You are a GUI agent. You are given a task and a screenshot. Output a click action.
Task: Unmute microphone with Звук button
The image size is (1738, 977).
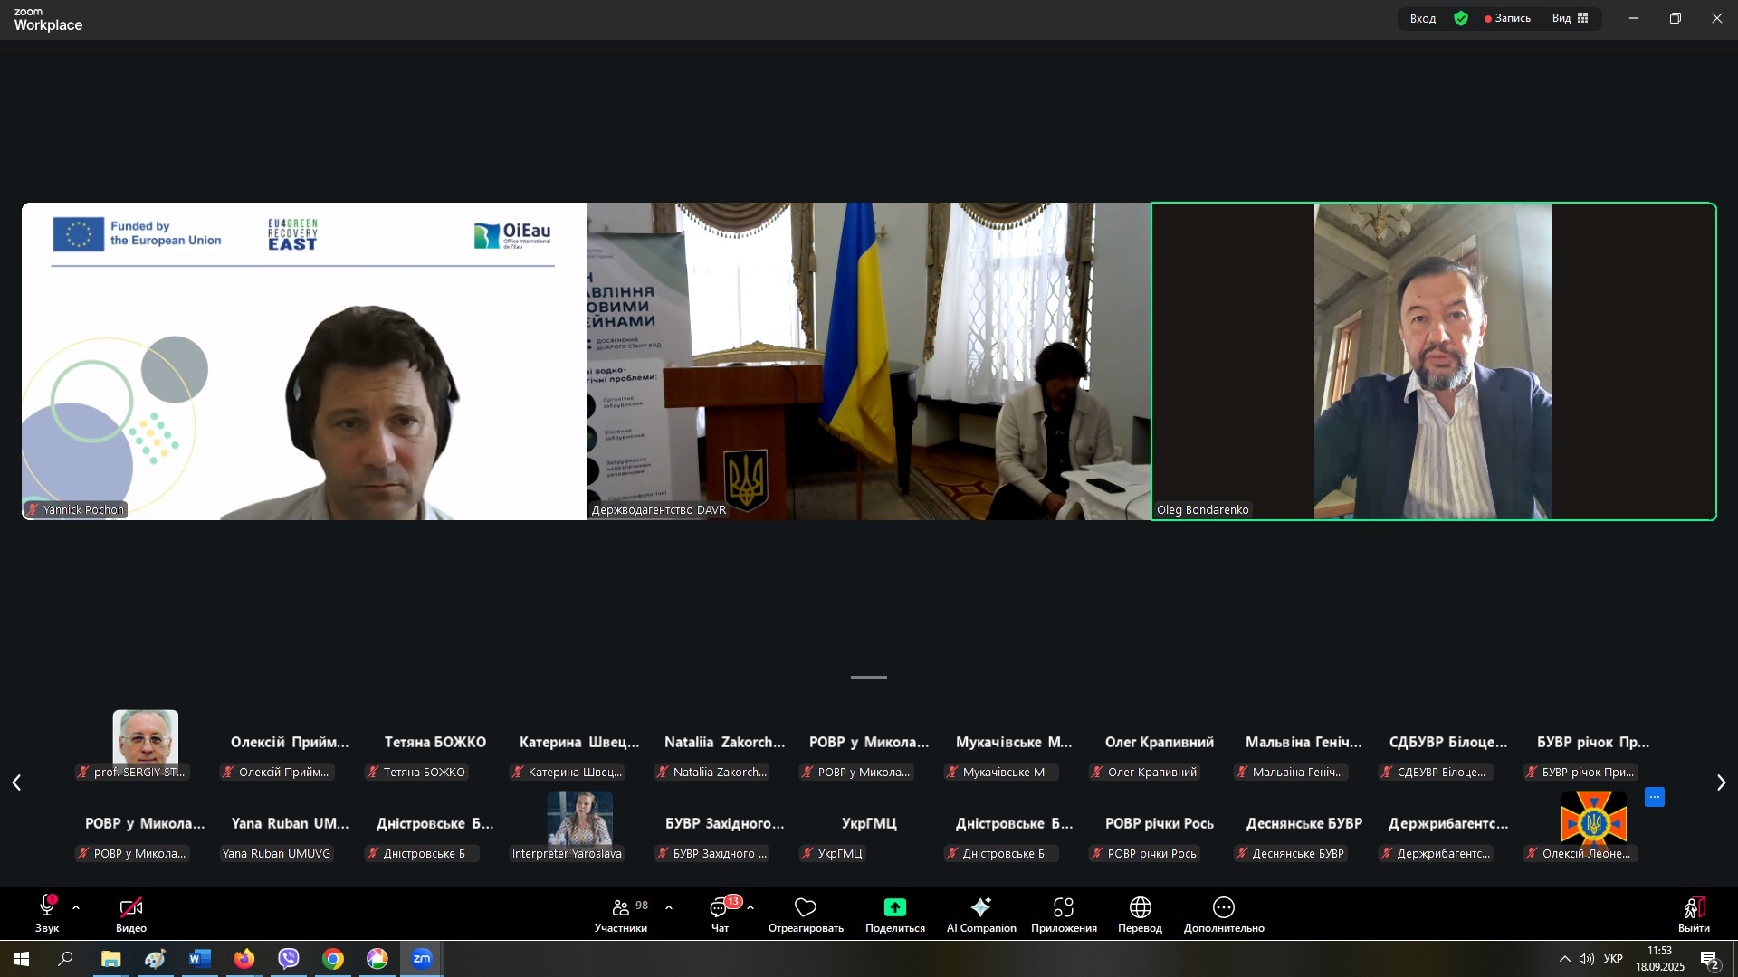coord(47,913)
